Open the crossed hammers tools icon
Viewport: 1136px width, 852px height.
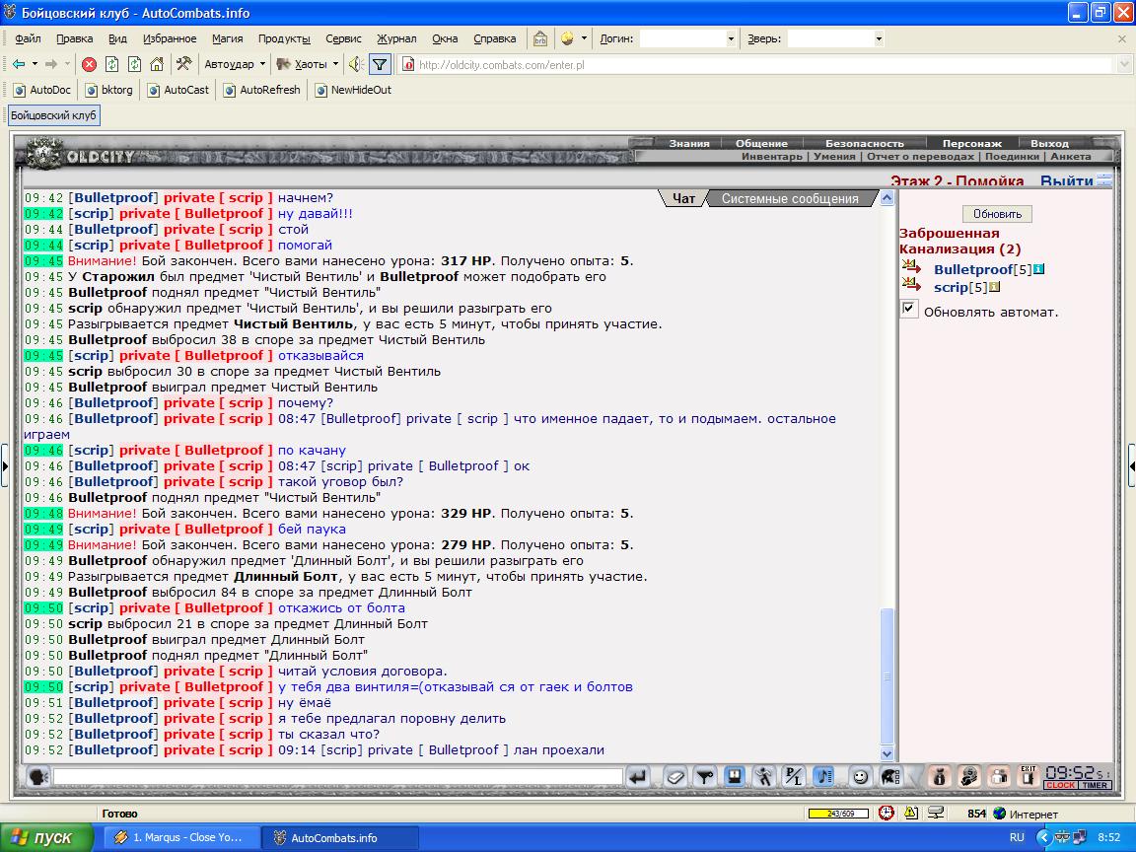click(x=183, y=64)
